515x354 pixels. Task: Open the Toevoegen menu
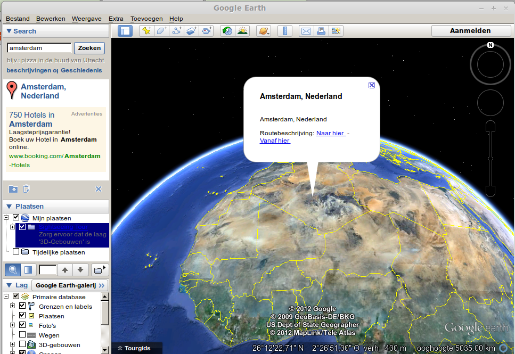[x=146, y=19]
